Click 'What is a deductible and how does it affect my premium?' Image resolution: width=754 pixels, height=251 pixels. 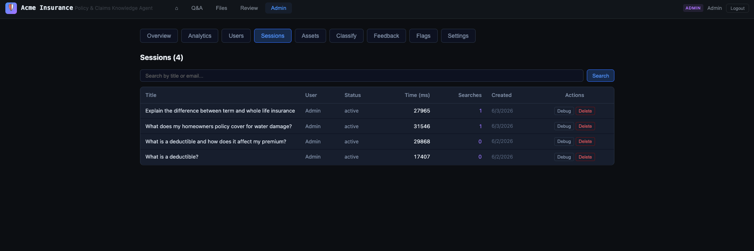tap(216, 141)
